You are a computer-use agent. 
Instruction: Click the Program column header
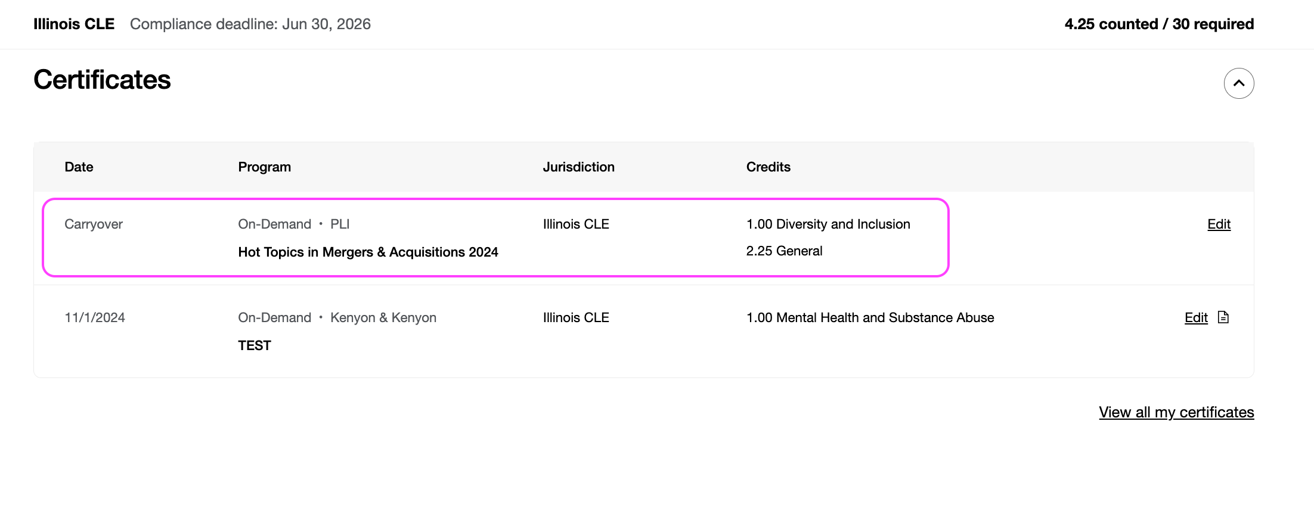click(264, 167)
